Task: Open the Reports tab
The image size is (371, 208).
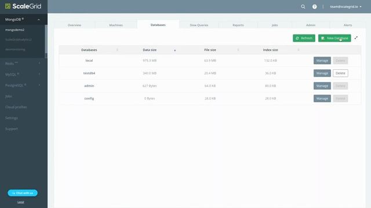Action: click(x=238, y=25)
